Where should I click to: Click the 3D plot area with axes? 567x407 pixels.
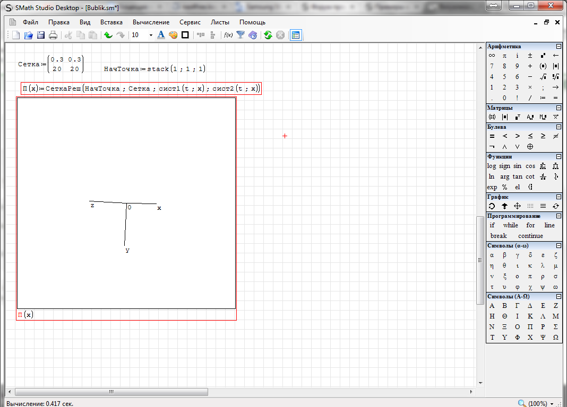pos(126,203)
